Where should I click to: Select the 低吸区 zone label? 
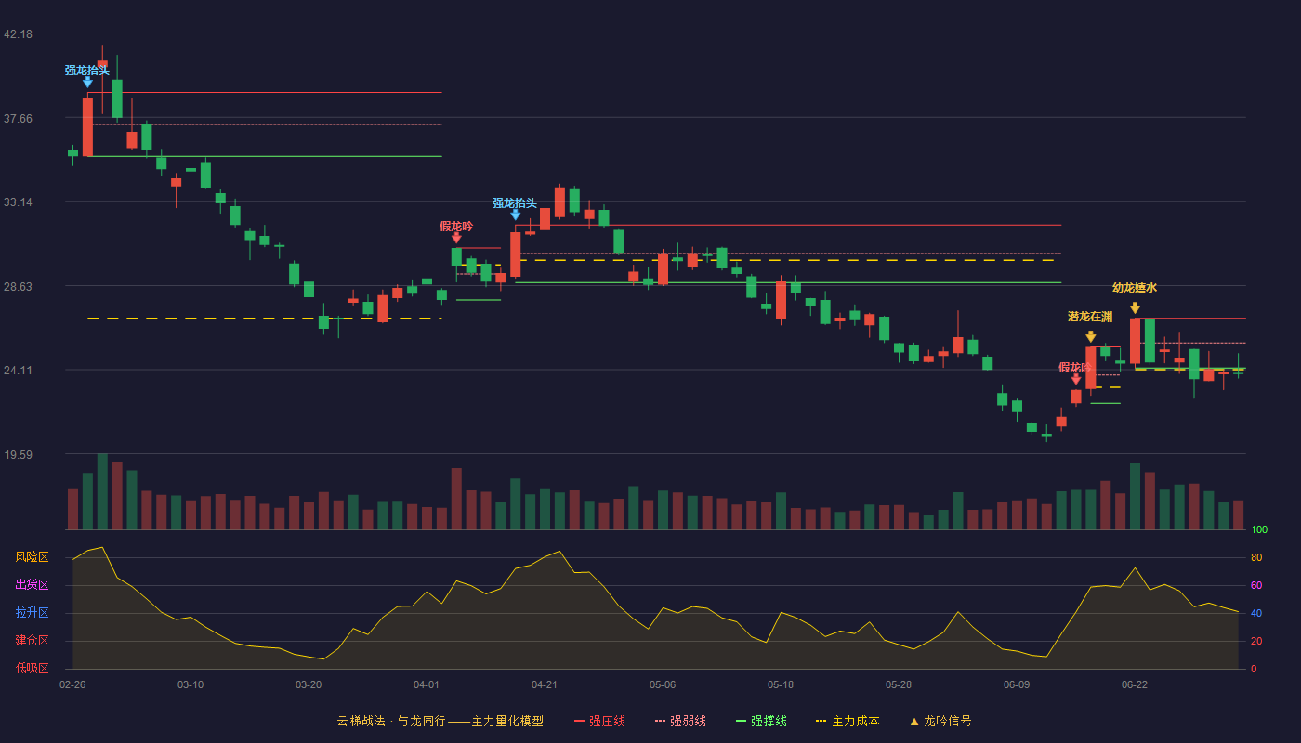point(32,669)
